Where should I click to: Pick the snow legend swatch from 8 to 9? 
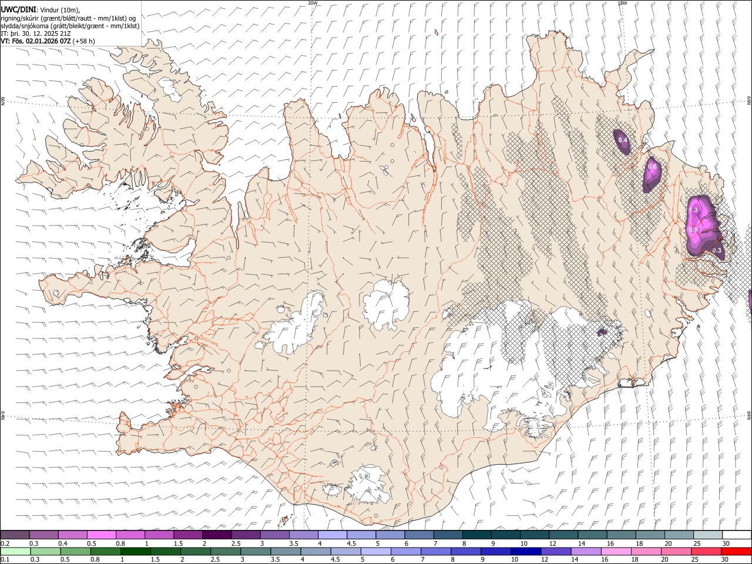477,535
